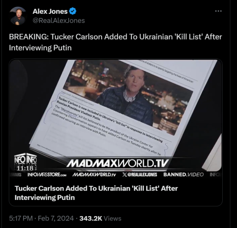Click the BREAKING tweet text
Screen dimensions: 237x228
[x=116, y=42]
